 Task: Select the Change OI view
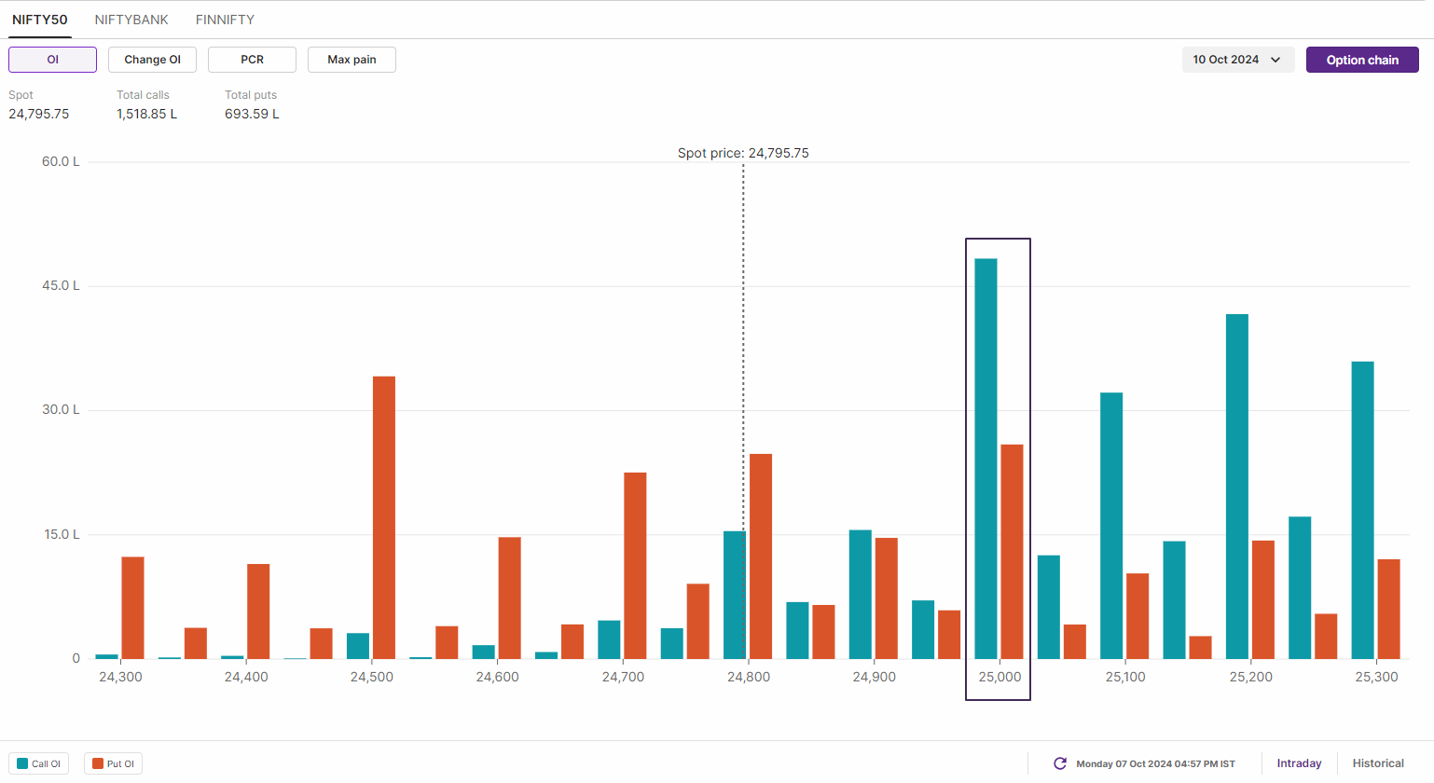click(152, 60)
